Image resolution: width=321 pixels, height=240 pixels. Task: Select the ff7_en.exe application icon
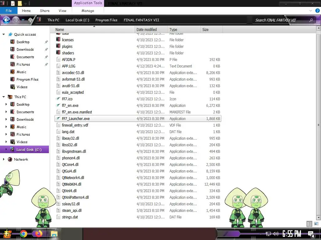(x=58, y=105)
